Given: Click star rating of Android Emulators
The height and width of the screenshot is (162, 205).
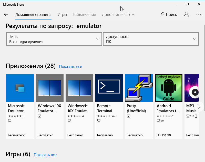Looking at the screenshot, I should pyautogui.click(x=163, y=116).
